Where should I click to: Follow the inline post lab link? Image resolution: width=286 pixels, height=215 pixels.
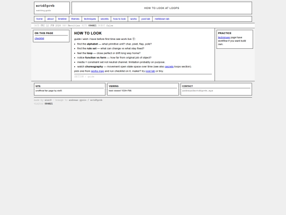[150, 71]
